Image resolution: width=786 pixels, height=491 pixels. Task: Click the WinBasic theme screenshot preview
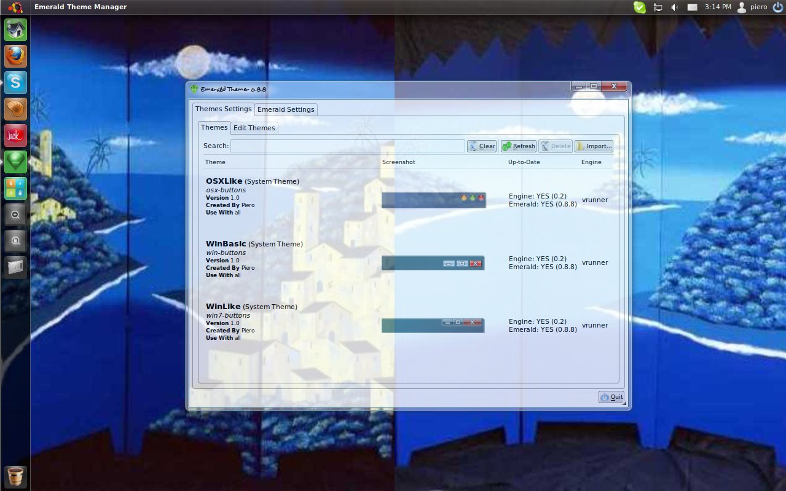point(433,263)
